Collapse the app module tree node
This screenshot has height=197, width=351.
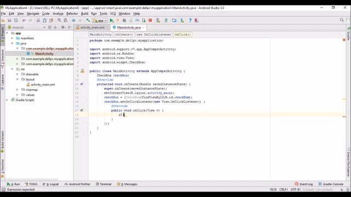coord(7,33)
